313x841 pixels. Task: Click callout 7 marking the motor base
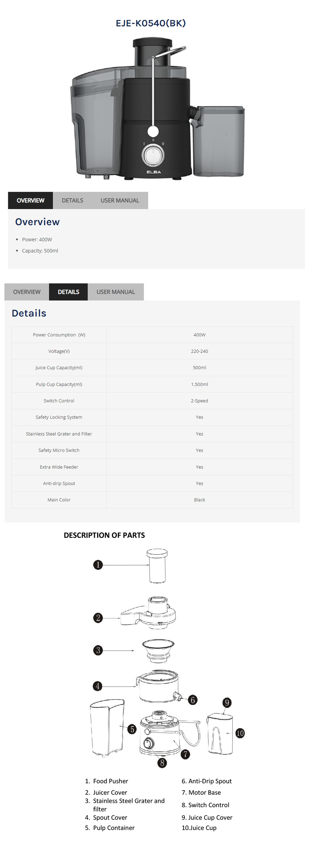click(x=185, y=754)
